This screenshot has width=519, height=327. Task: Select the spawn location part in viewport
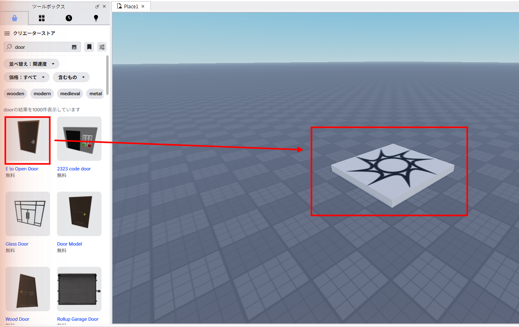coord(392,176)
